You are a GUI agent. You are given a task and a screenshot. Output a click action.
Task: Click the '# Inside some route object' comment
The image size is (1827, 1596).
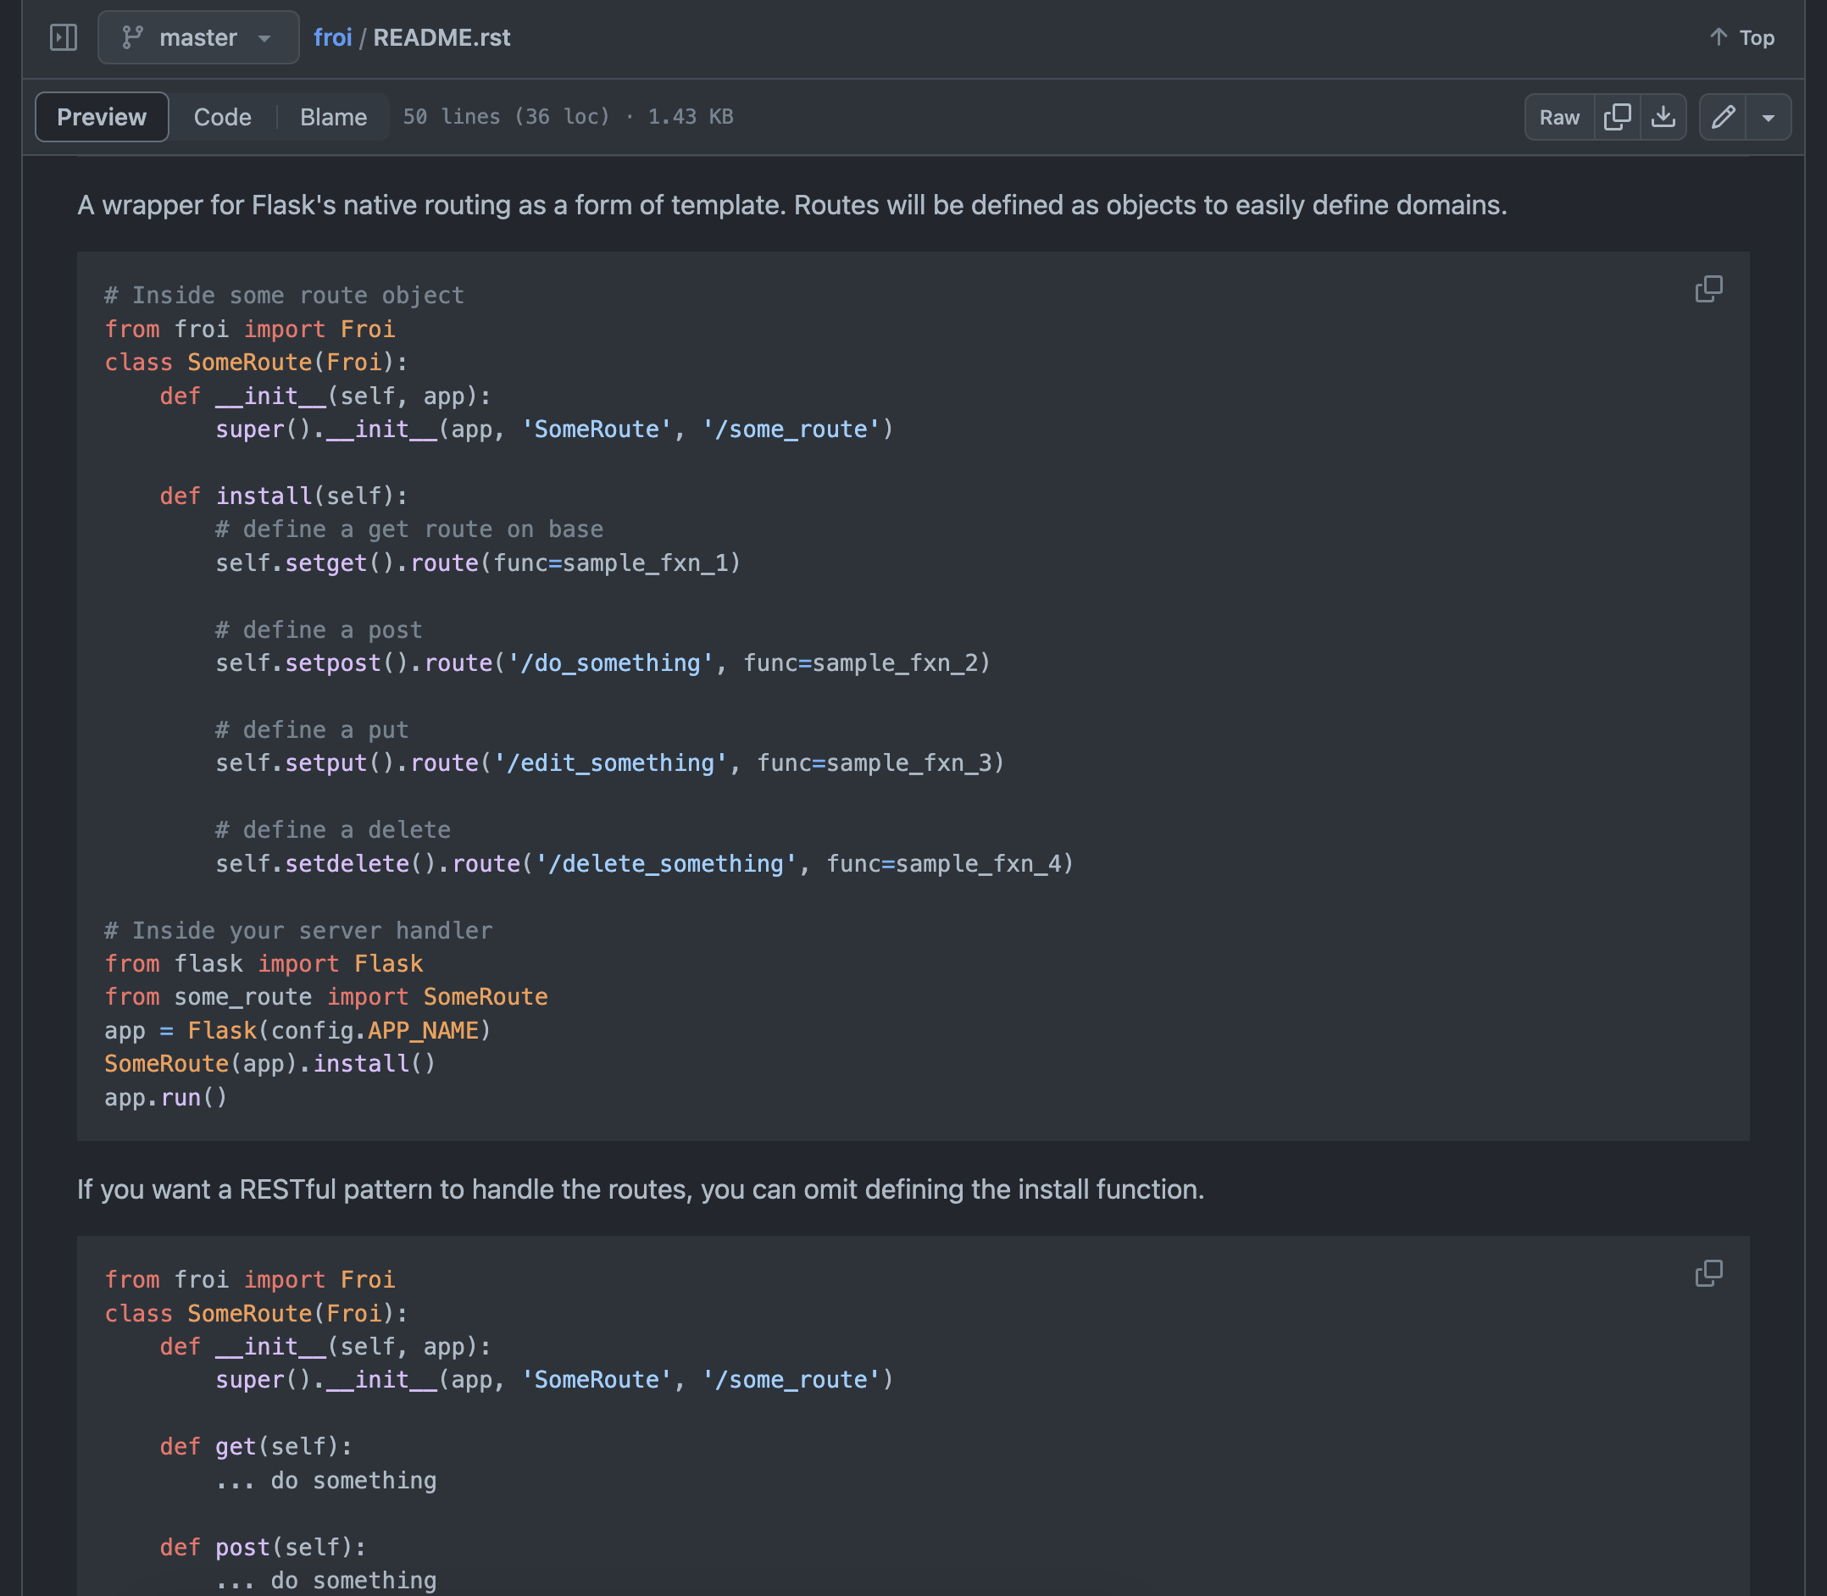284,295
